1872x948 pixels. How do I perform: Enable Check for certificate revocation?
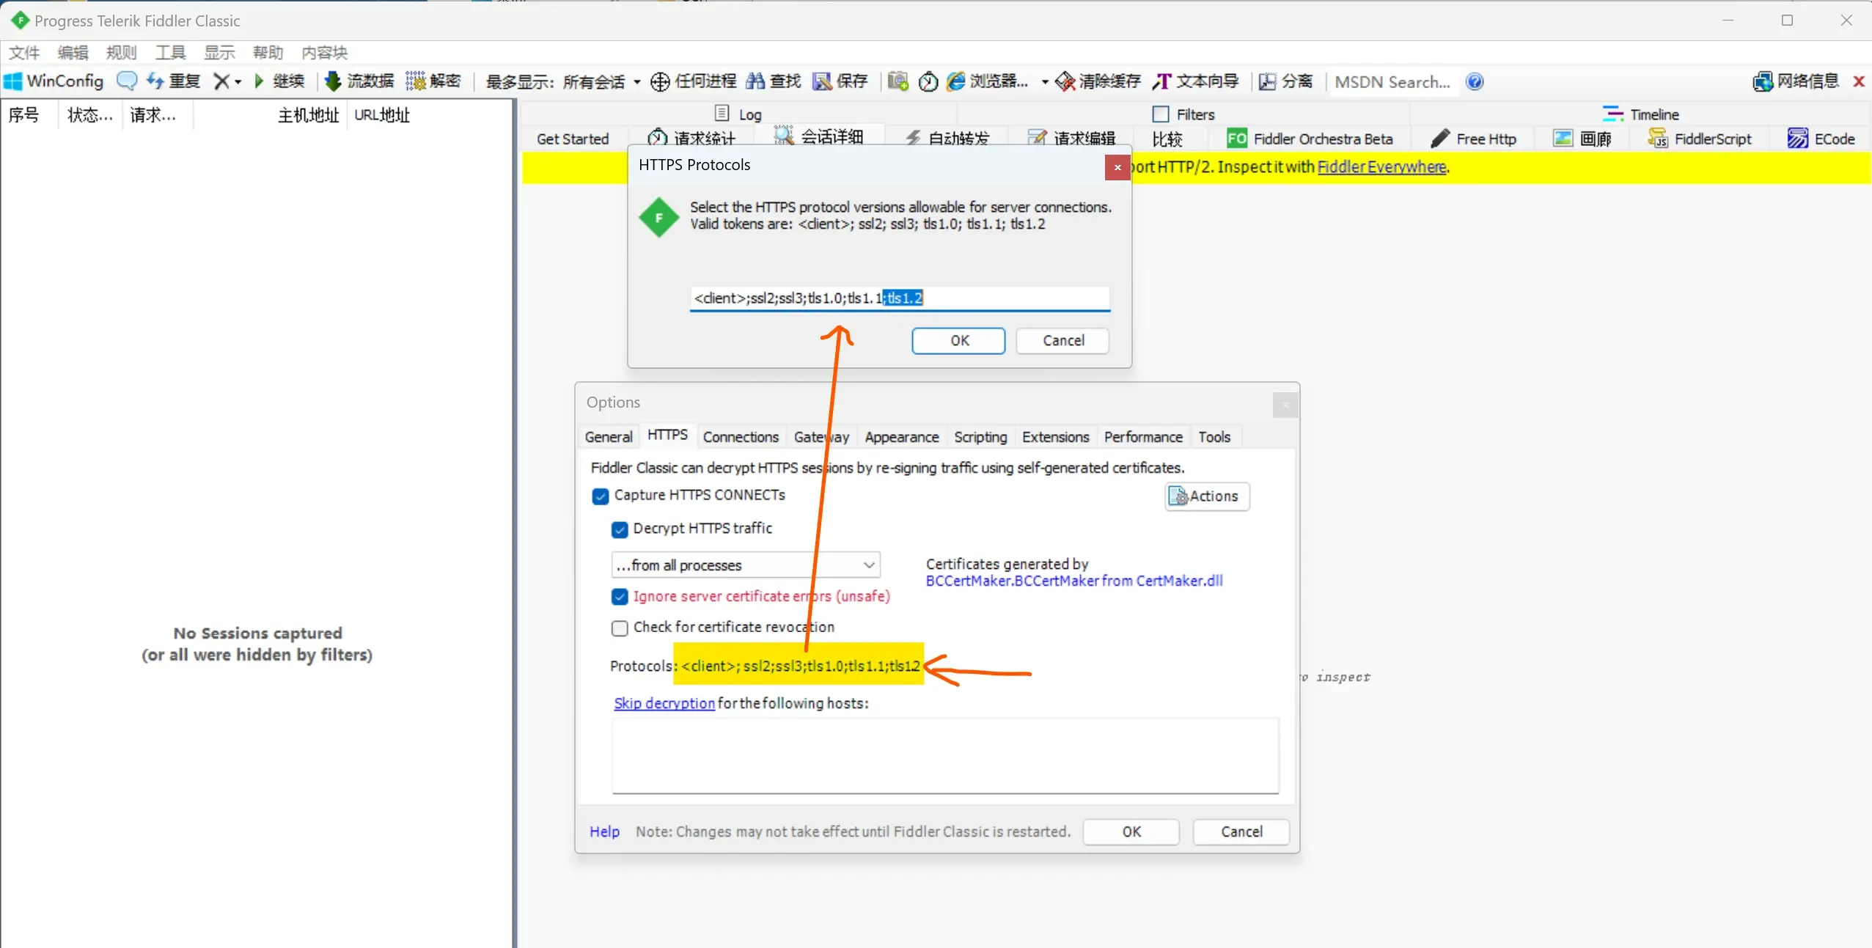620,628
